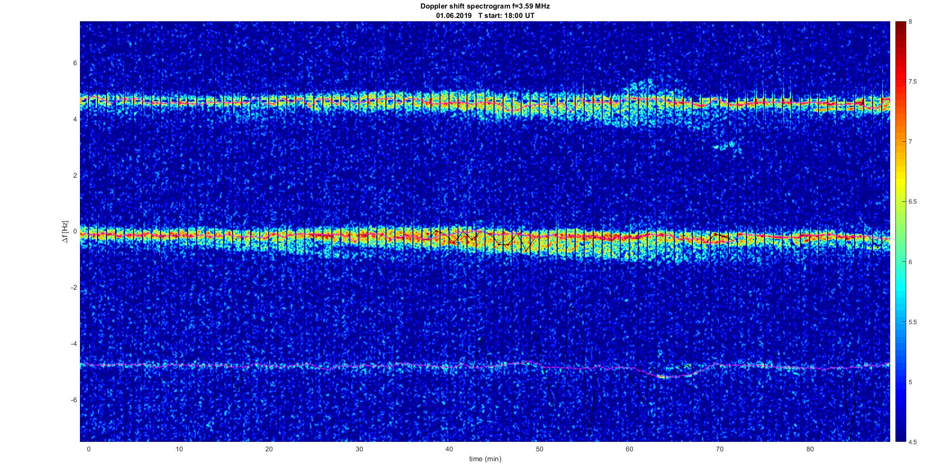
Task: Click the dark red top of the colorbar
Action: (900, 26)
